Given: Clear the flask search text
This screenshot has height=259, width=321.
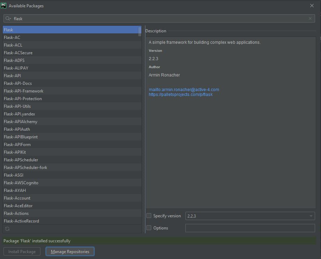Looking at the screenshot, I should click(x=310, y=18).
